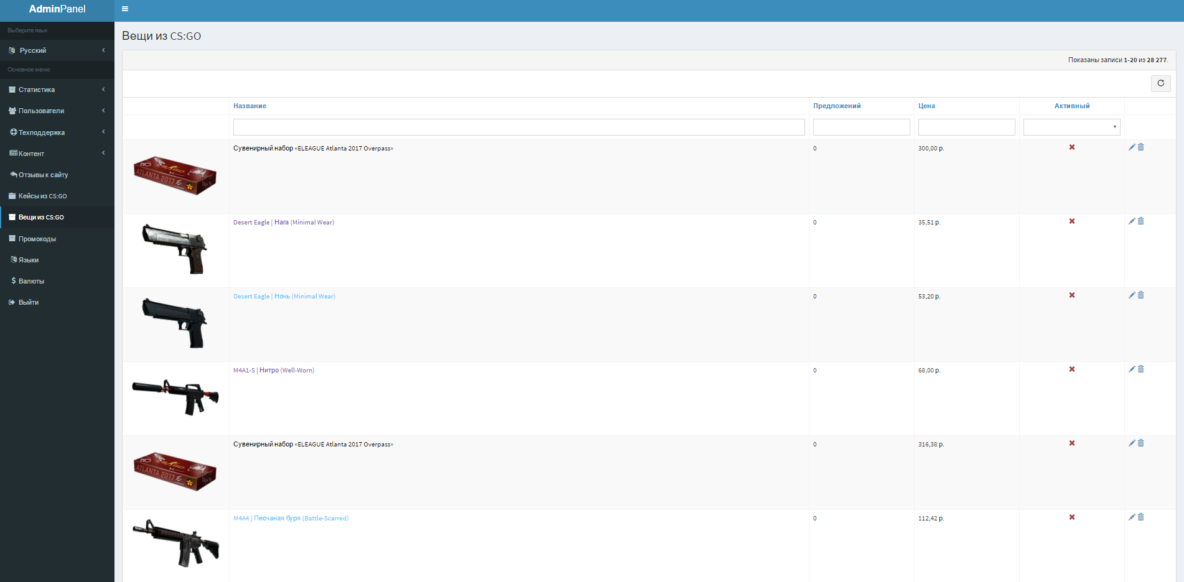The width and height of the screenshot is (1184, 582).
Task: Click the price 112,42 р. cell
Action: point(931,518)
